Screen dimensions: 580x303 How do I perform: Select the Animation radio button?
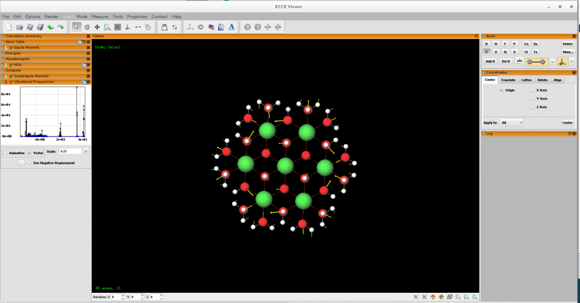(6, 152)
